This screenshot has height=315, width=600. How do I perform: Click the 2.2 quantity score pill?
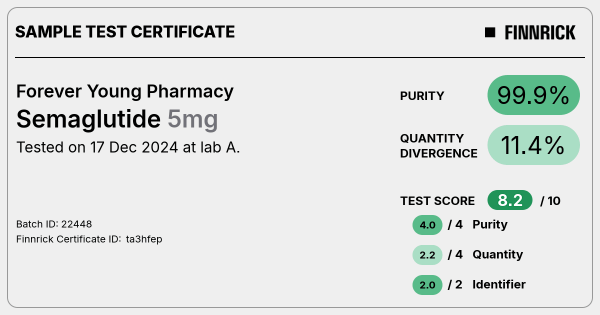[427, 255]
